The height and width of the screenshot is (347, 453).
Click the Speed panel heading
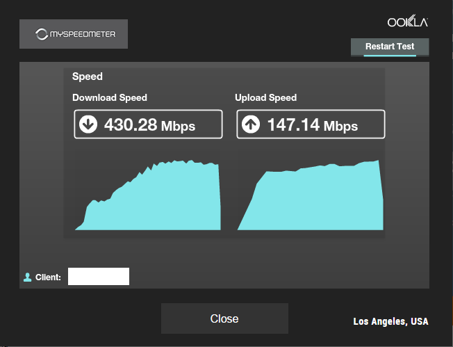pos(88,76)
